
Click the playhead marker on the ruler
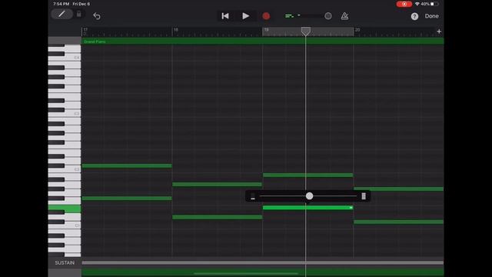point(306,31)
